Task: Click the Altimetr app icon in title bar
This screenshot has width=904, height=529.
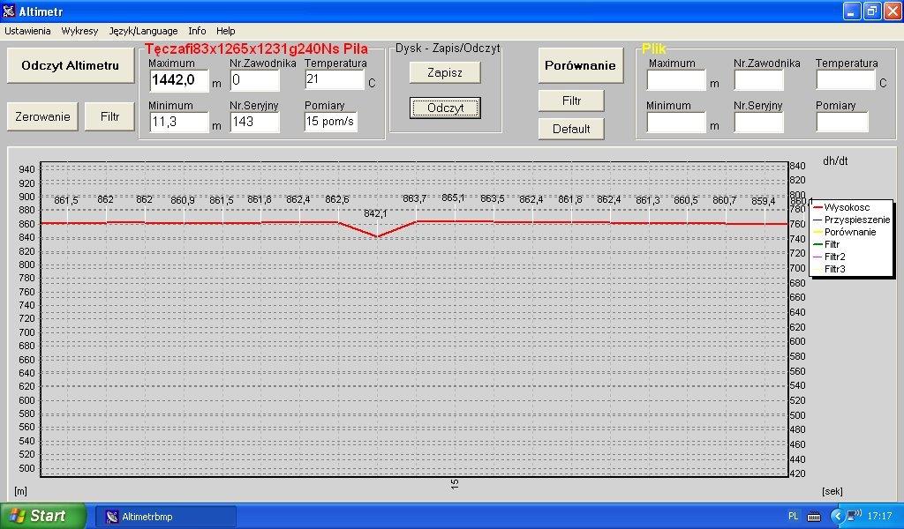Action: 10,11
